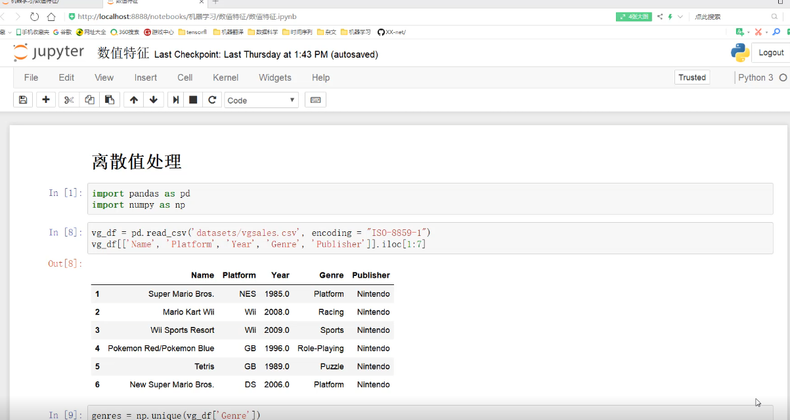Paste cells below using clipboard icon
This screenshot has width=790, height=420.
pos(110,100)
